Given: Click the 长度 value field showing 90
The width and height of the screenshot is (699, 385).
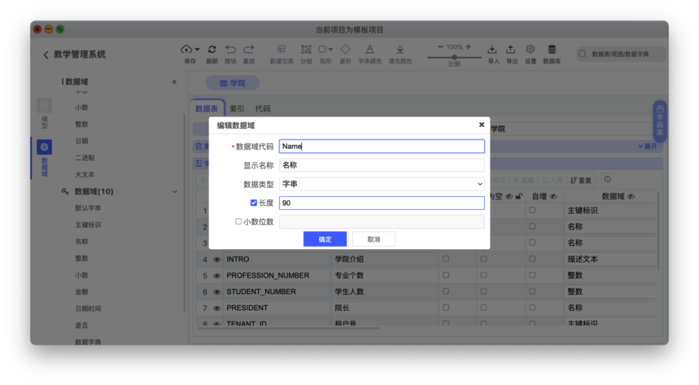Looking at the screenshot, I should pos(382,203).
